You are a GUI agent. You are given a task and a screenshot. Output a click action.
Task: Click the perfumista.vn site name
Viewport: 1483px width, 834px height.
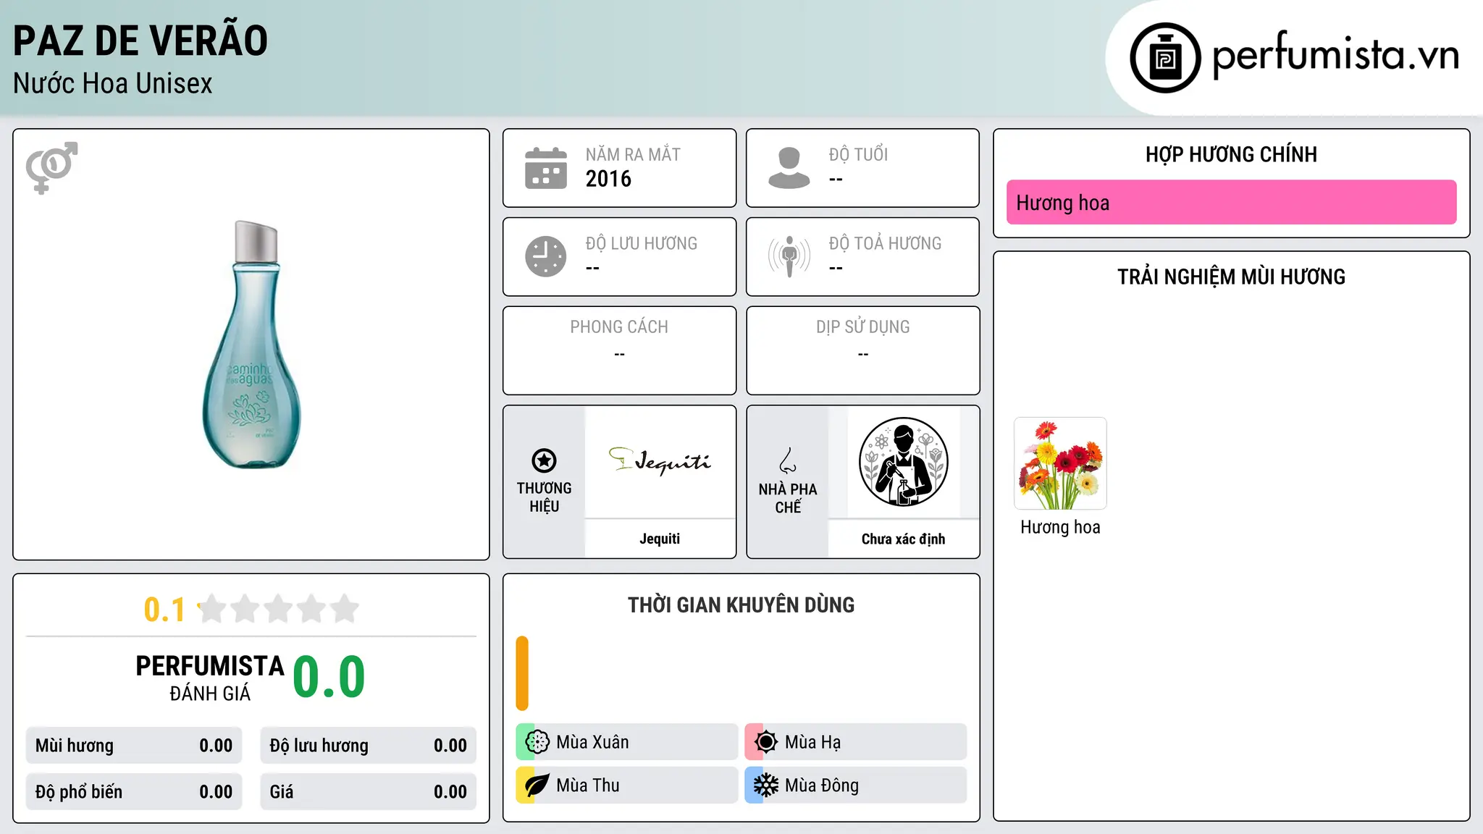coord(1336,54)
